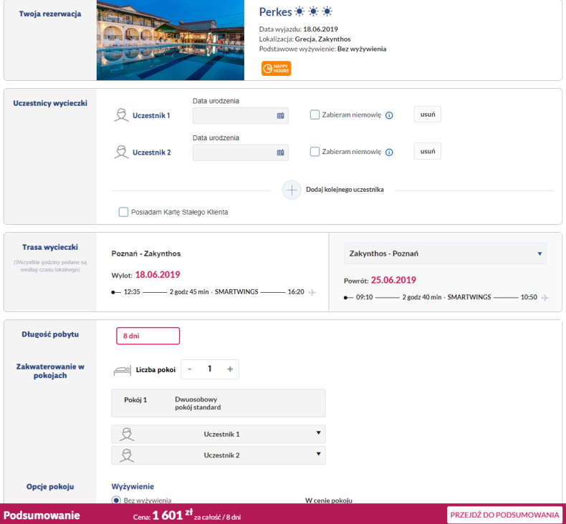Click Uczestnik 1 person avatar icon

click(x=121, y=115)
